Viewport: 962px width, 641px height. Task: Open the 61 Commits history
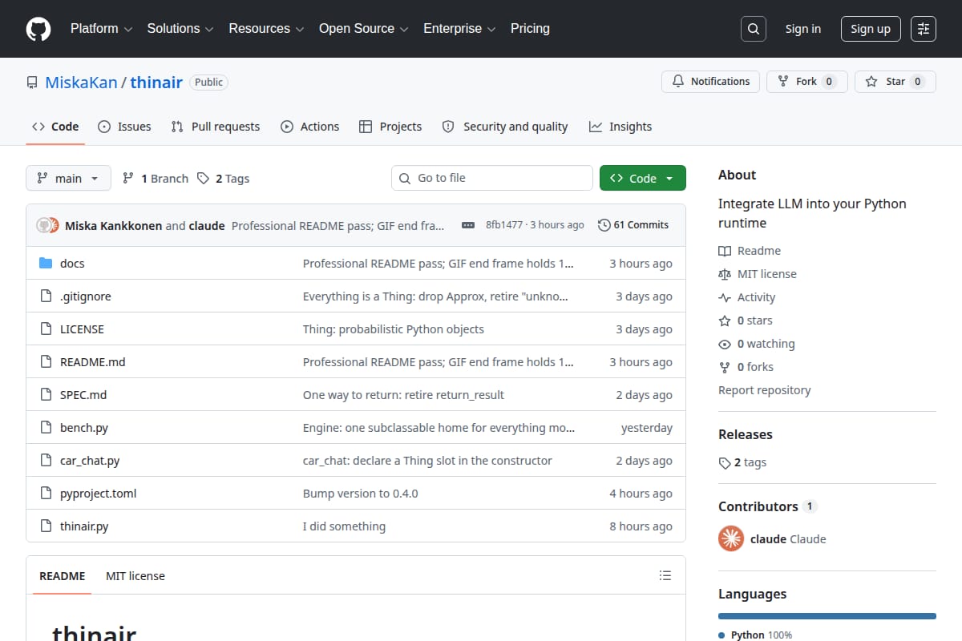coord(633,225)
